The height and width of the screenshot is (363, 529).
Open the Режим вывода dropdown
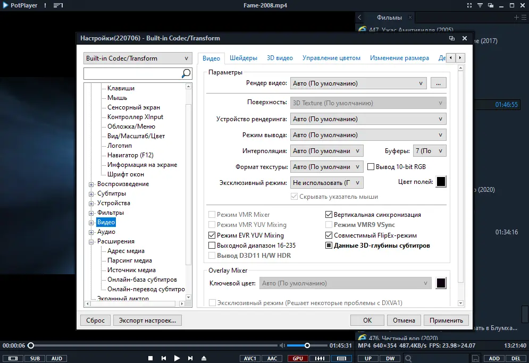(368, 135)
